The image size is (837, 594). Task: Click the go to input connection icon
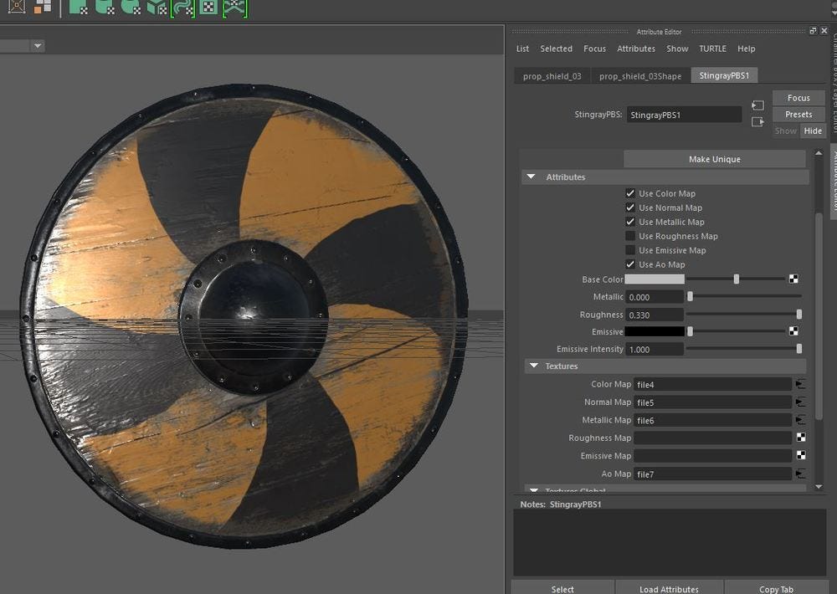coord(757,105)
